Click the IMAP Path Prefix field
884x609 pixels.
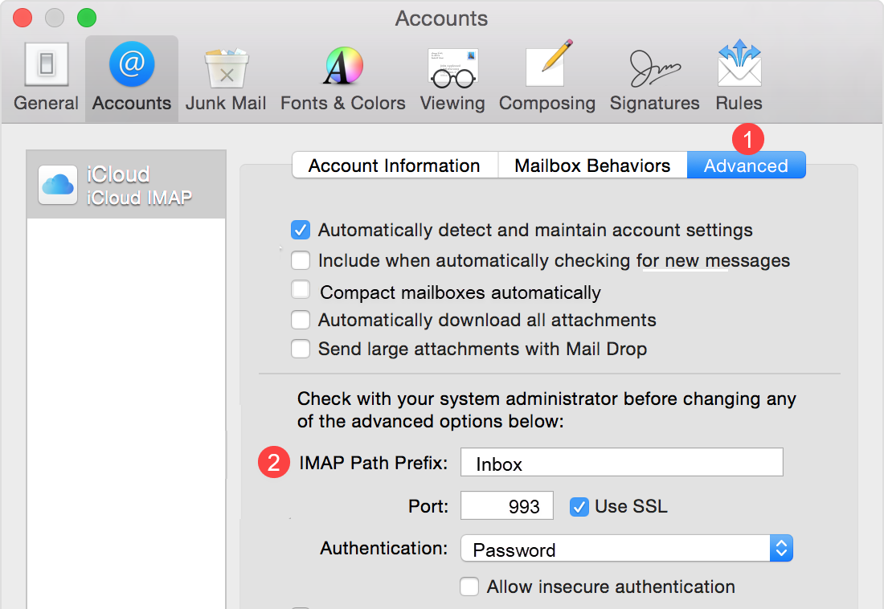point(620,462)
